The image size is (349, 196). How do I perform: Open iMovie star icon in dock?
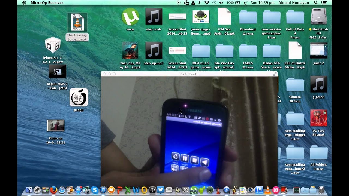click(x=177, y=190)
